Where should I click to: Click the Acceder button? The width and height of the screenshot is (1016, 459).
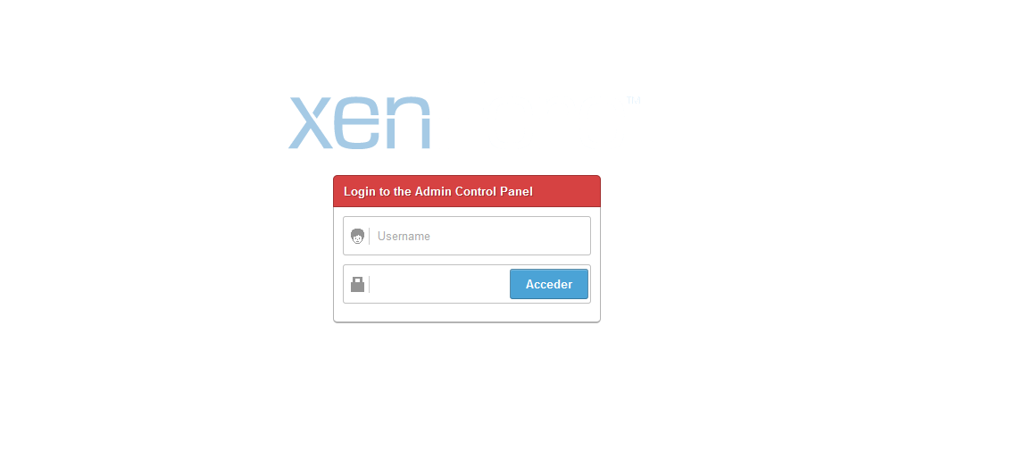[549, 284]
